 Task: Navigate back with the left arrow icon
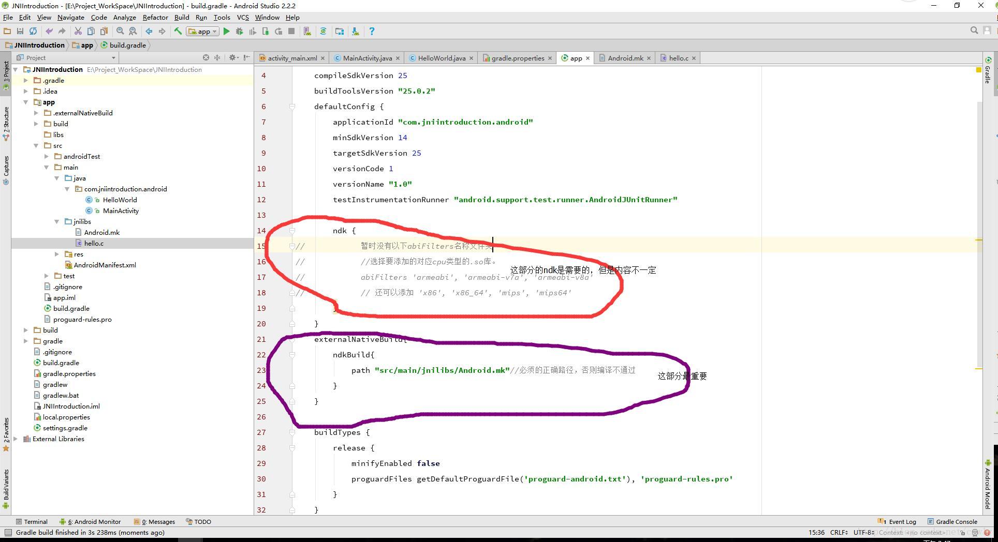[x=149, y=32]
